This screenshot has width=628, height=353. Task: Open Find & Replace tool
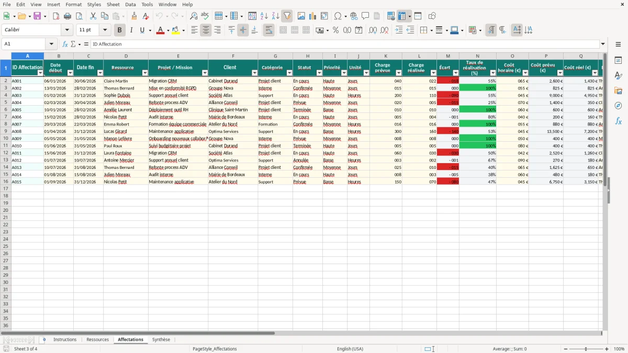click(194, 16)
